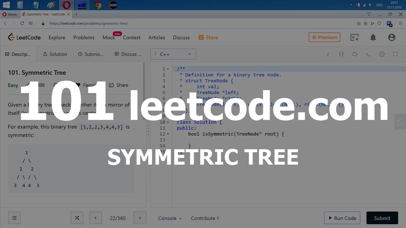Click the Run Code button

point(342,218)
